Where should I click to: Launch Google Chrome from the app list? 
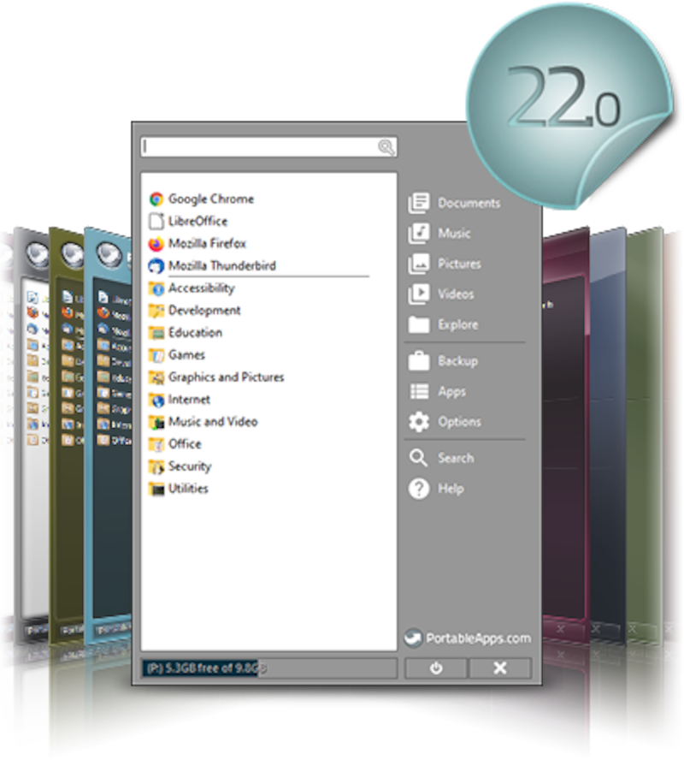click(x=206, y=199)
